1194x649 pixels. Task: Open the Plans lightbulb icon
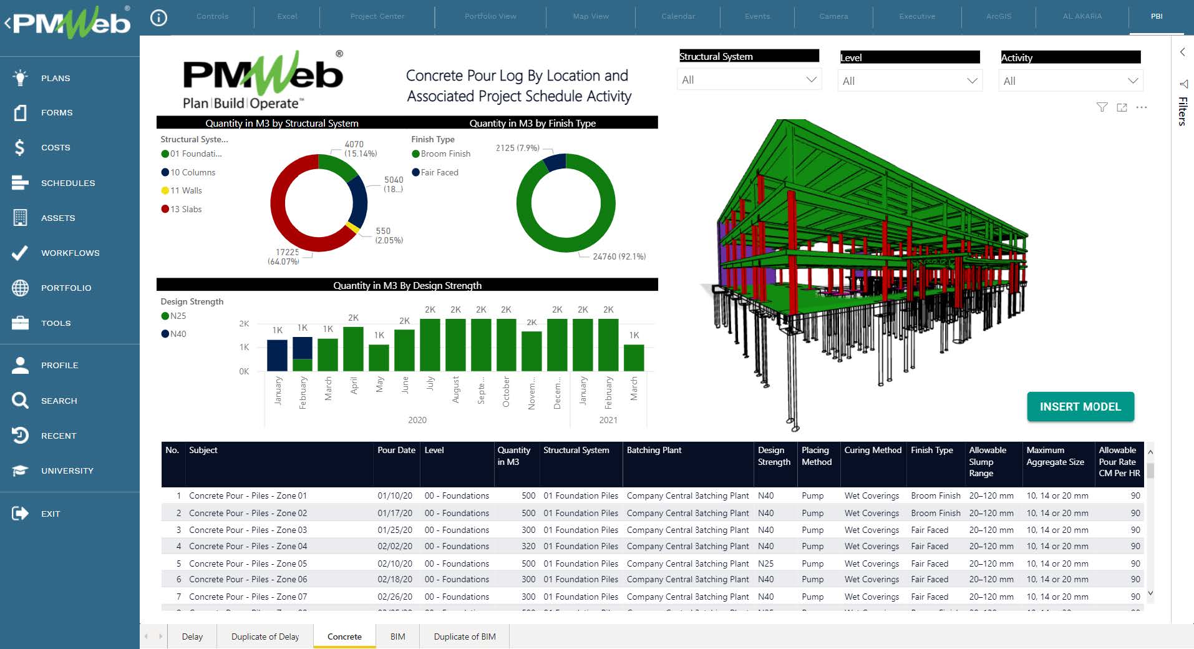[x=20, y=78]
